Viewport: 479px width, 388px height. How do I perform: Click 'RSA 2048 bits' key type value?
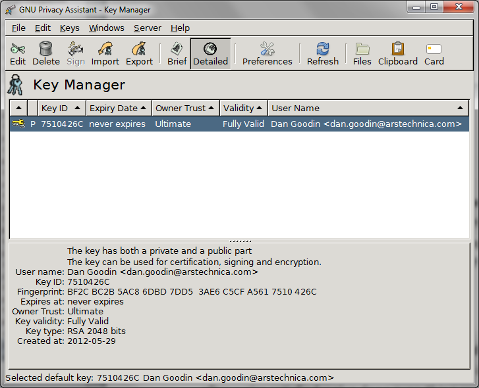coord(96,331)
